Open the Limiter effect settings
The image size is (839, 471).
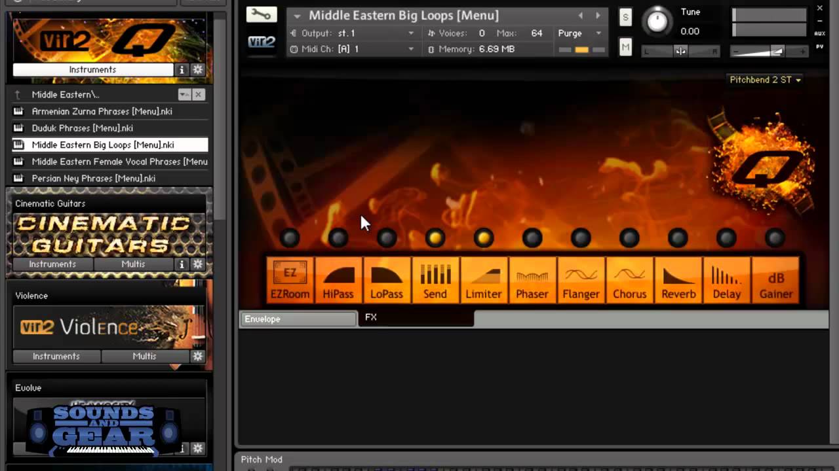coord(484,279)
